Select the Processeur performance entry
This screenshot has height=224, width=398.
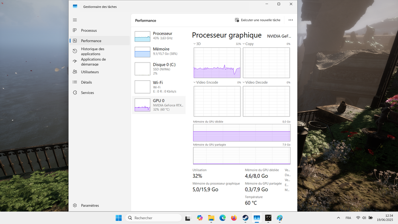click(x=159, y=36)
